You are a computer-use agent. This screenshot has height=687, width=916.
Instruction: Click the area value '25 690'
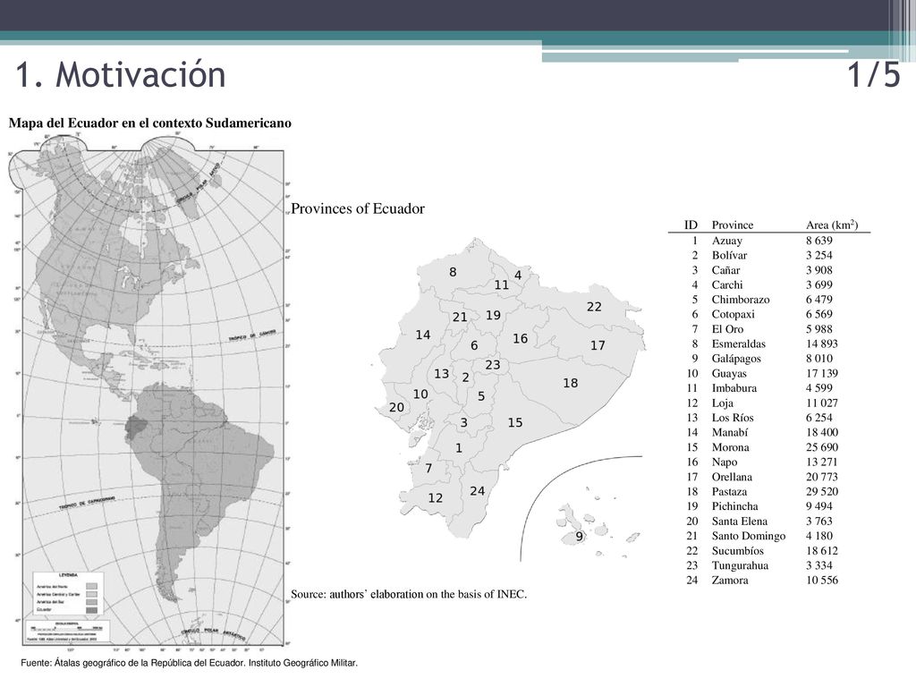click(x=822, y=447)
